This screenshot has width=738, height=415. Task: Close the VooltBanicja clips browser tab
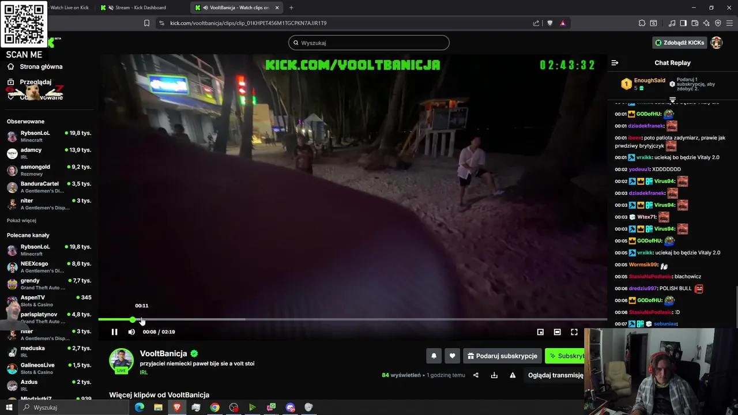point(277,7)
